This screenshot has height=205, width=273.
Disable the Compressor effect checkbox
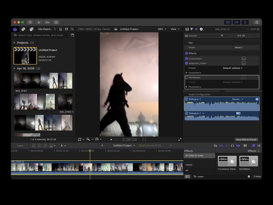pyautogui.click(x=186, y=59)
